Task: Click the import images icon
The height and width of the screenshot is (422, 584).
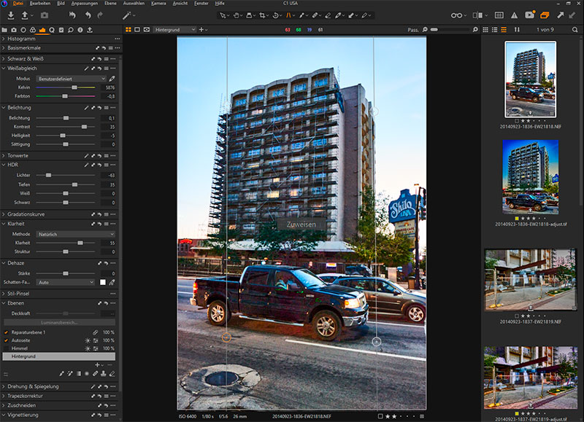Action: [11, 15]
